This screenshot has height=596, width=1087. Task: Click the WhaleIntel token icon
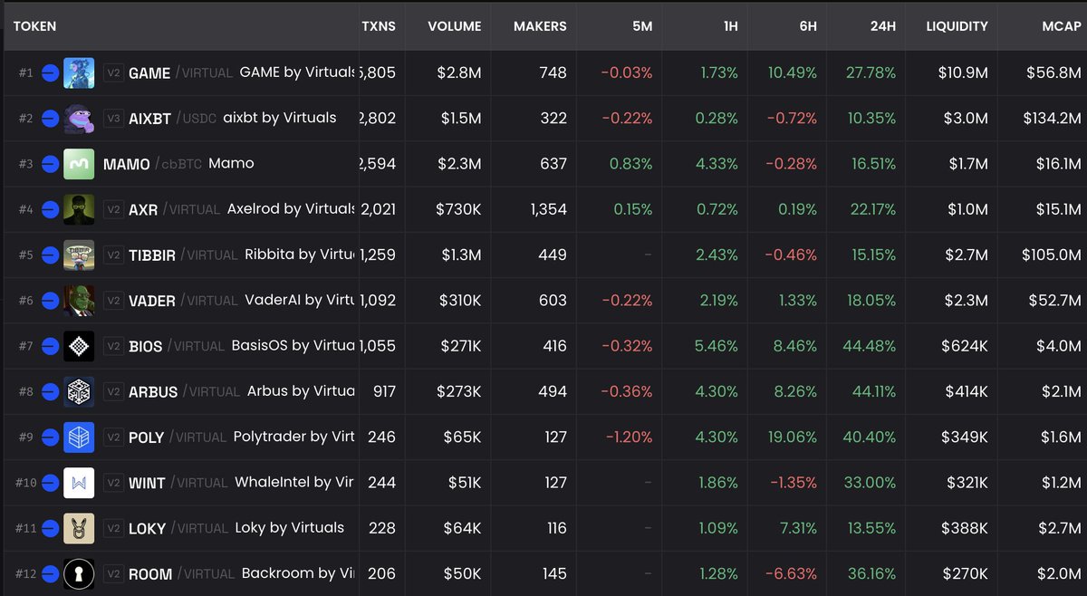(x=79, y=482)
